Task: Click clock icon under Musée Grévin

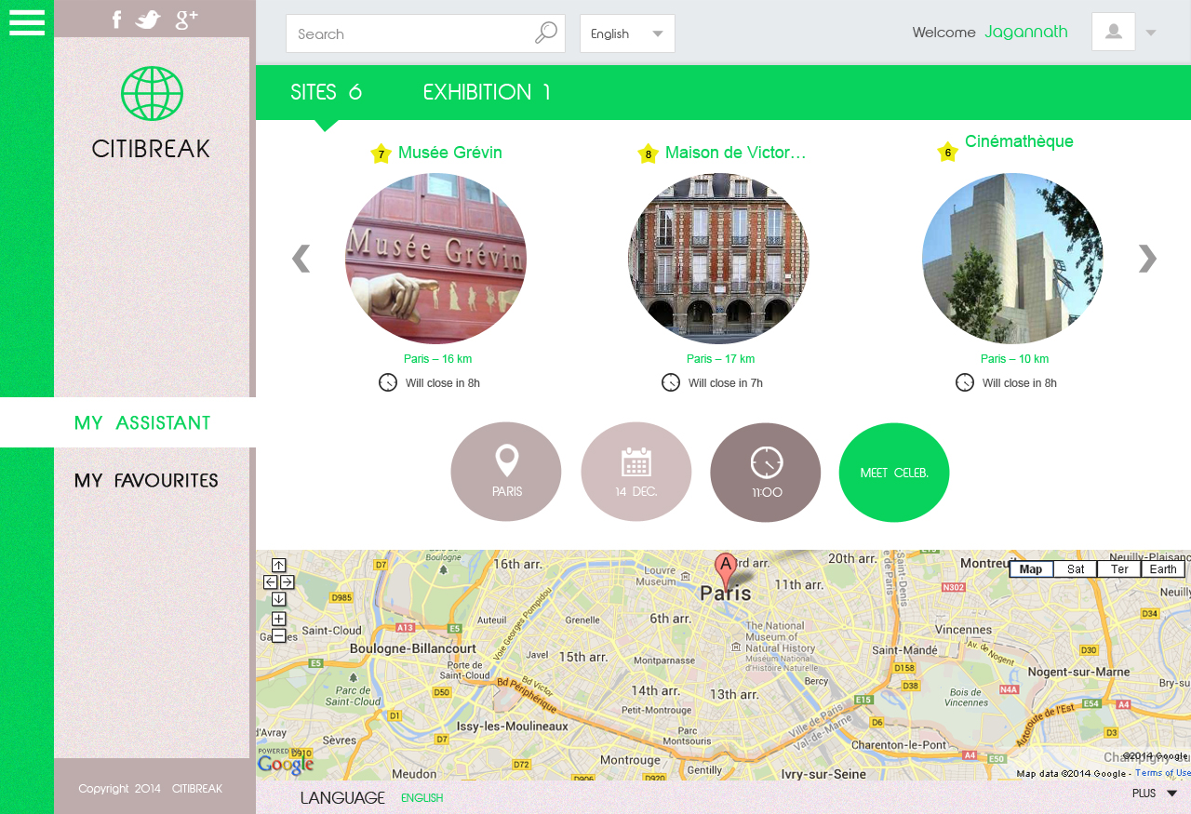Action: [388, 382]
